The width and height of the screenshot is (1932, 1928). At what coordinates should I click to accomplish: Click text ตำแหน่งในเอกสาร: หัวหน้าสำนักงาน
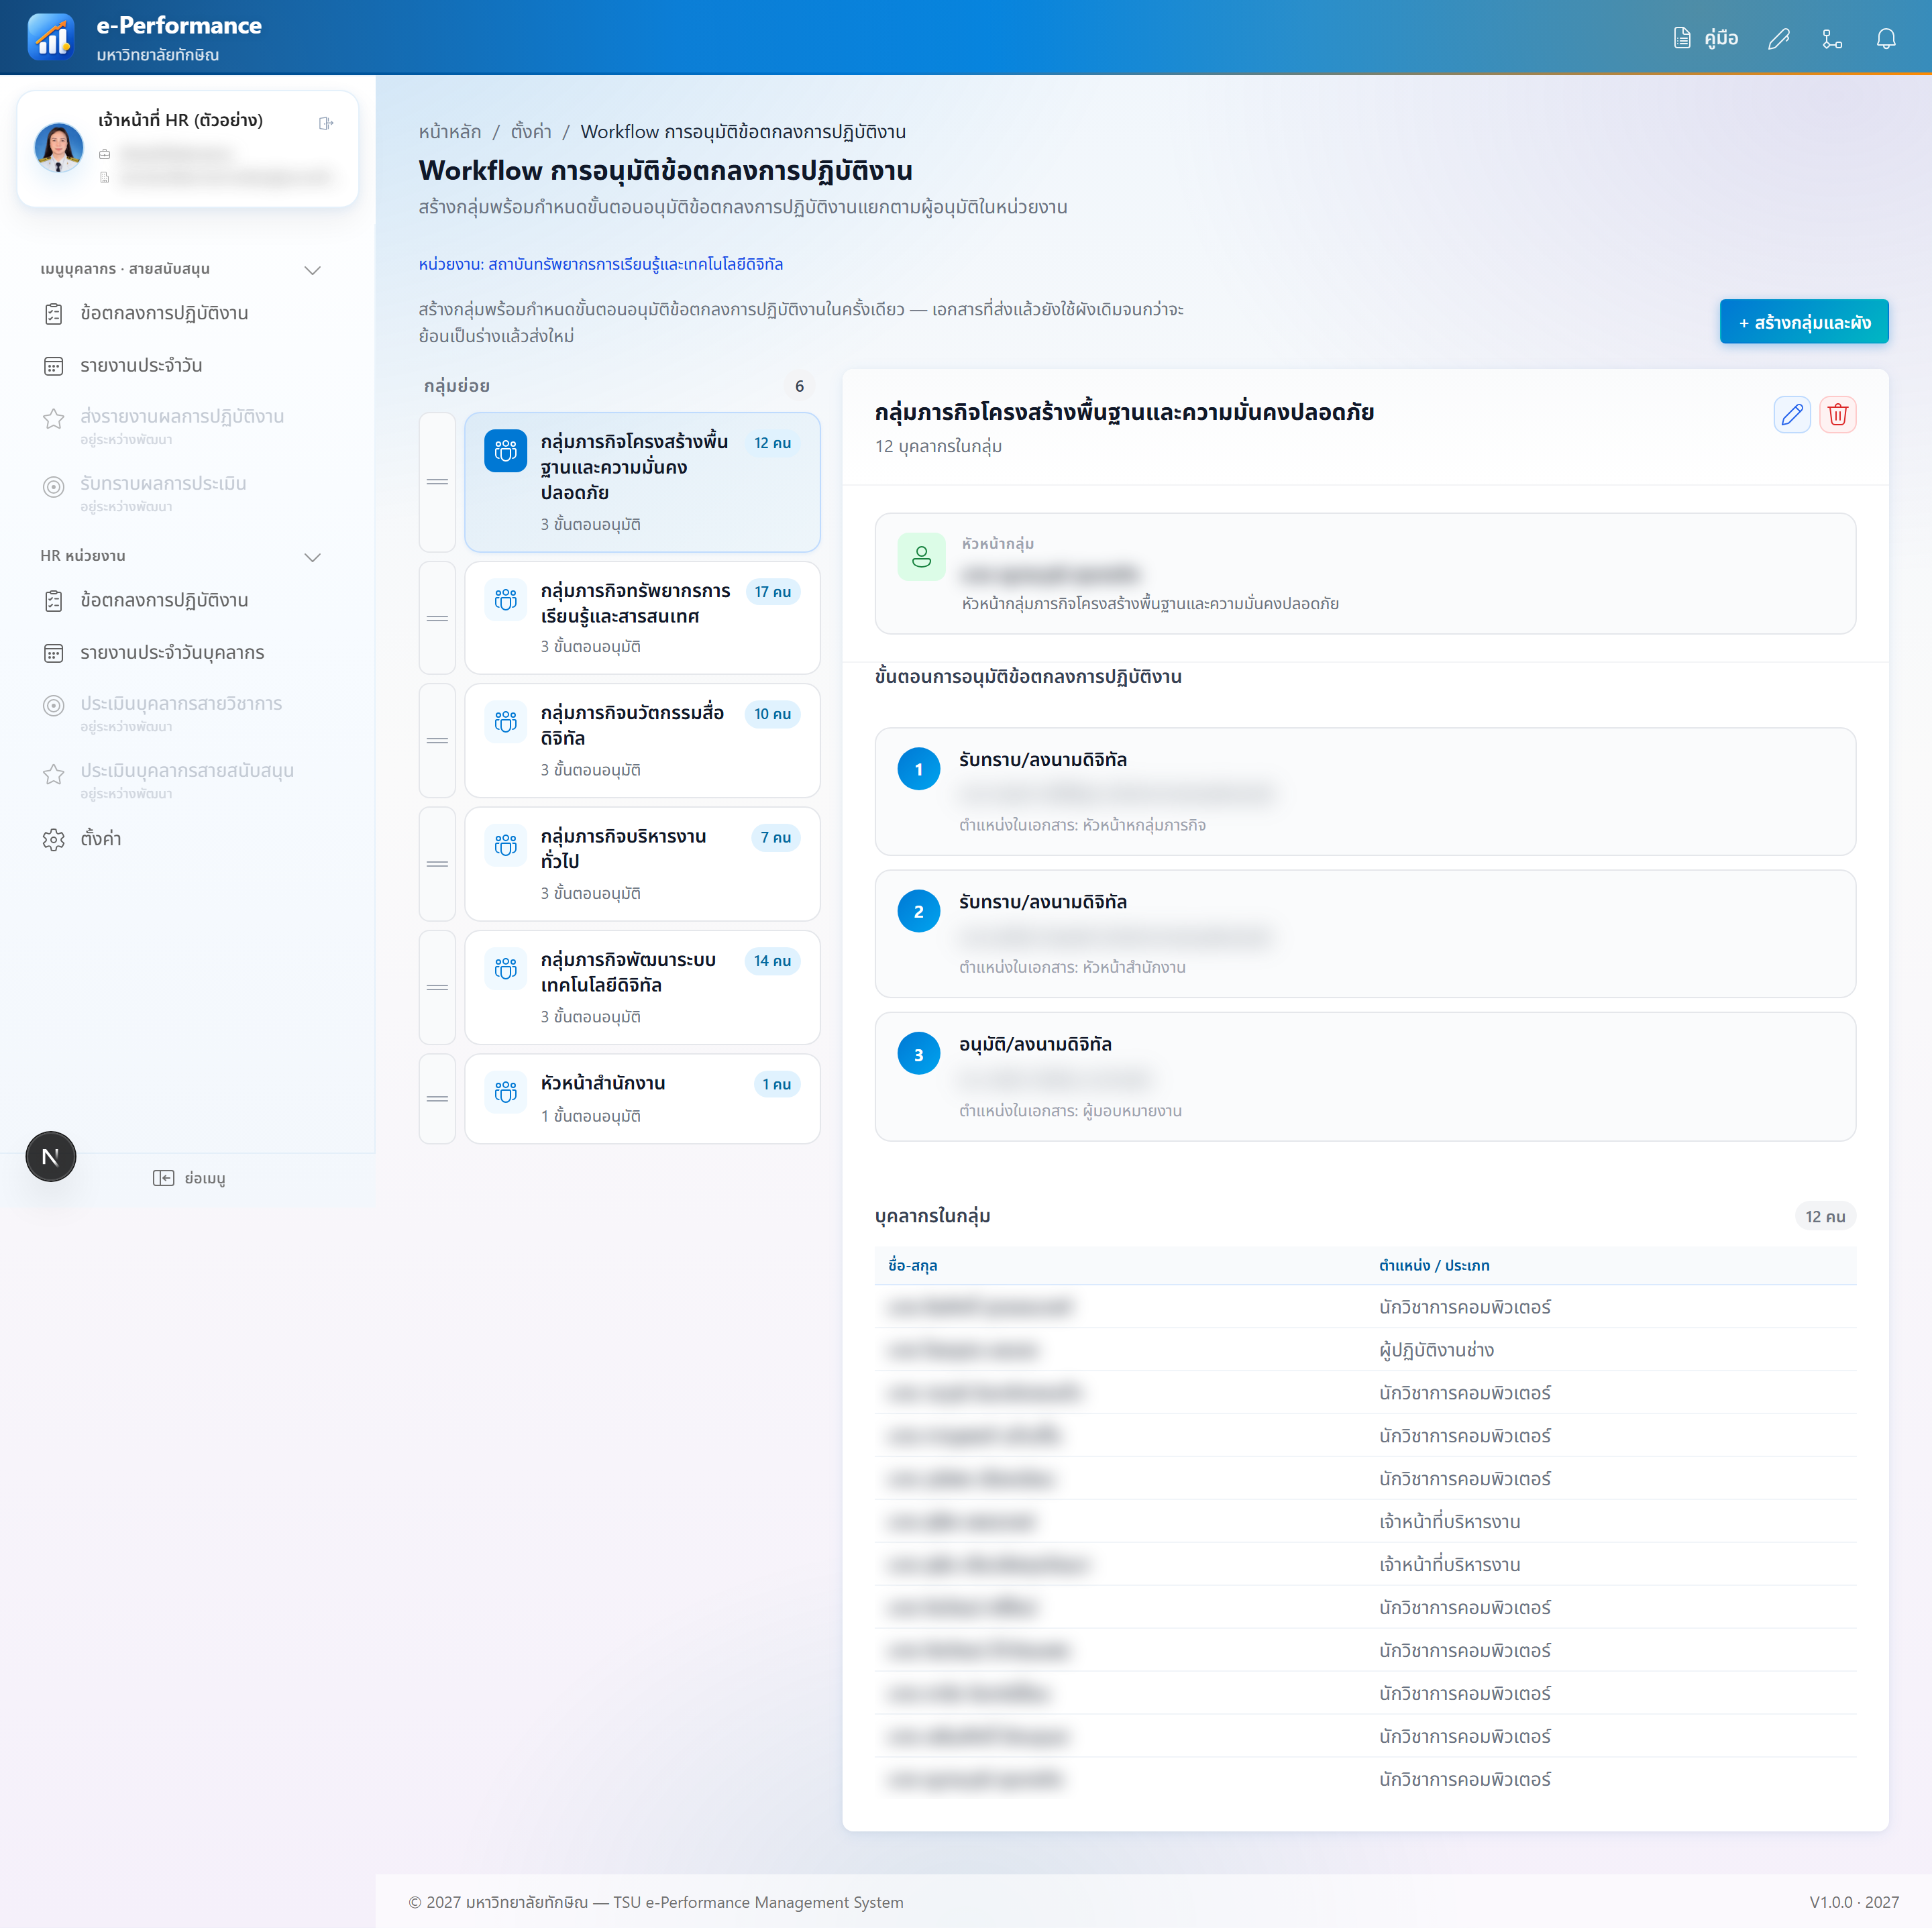coord(1072,967)
